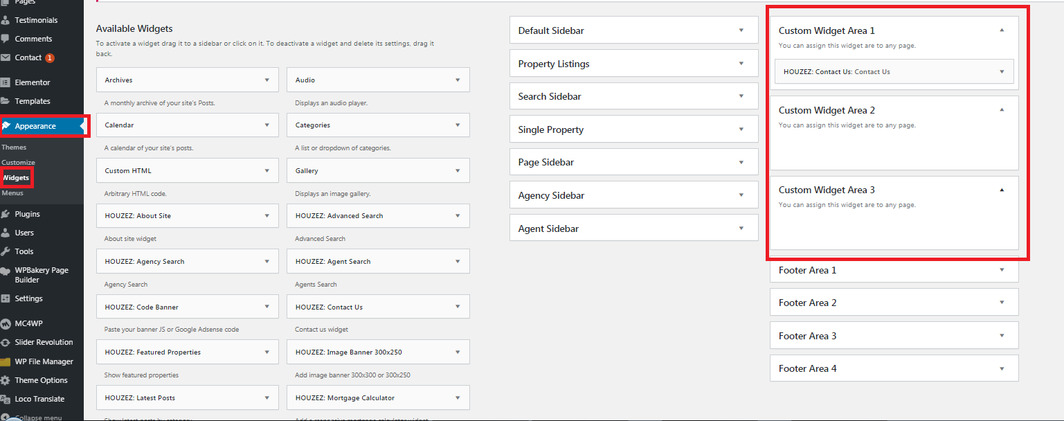
Task: Expand the Search Sidebar panel arrow
Action: point(741,96)
